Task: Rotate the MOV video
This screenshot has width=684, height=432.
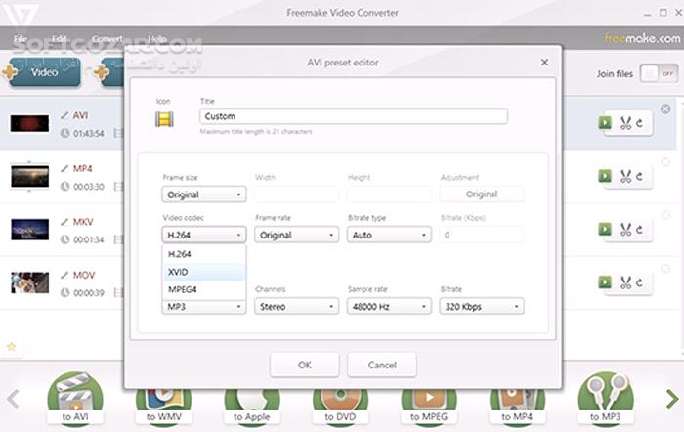Action: tap(639, 282)
